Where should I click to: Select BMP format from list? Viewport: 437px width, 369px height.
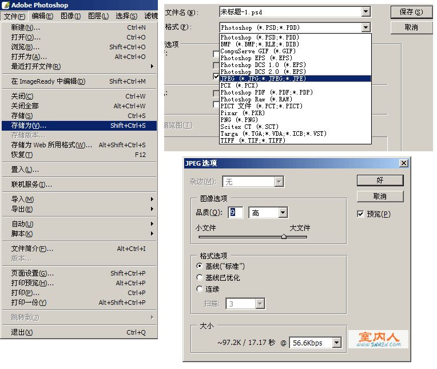click(x=295, y=44)
